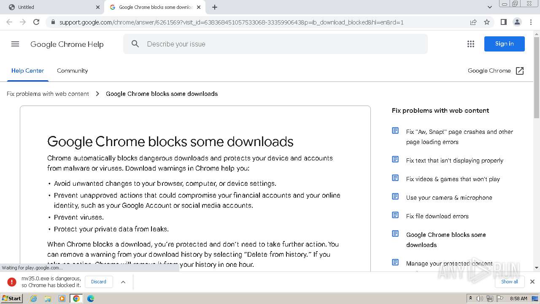Open Fix file download errors article

click(x=437, y=216)
